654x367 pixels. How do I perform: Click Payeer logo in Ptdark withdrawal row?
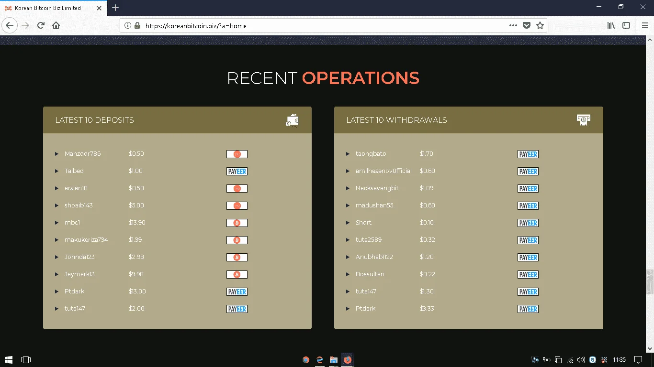coord(528,309)
